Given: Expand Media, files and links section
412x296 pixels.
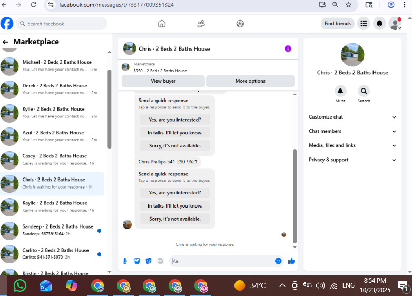Looking at the screenshot, I should (352, 145).
